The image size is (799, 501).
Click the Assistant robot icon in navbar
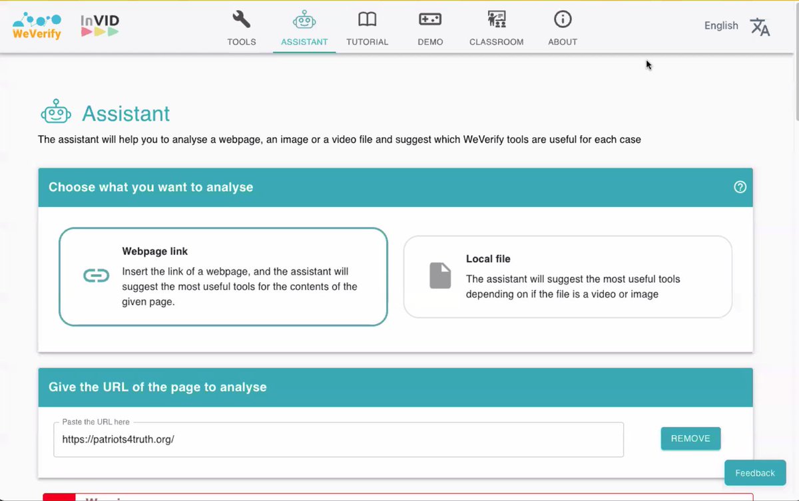pos(304,19)
